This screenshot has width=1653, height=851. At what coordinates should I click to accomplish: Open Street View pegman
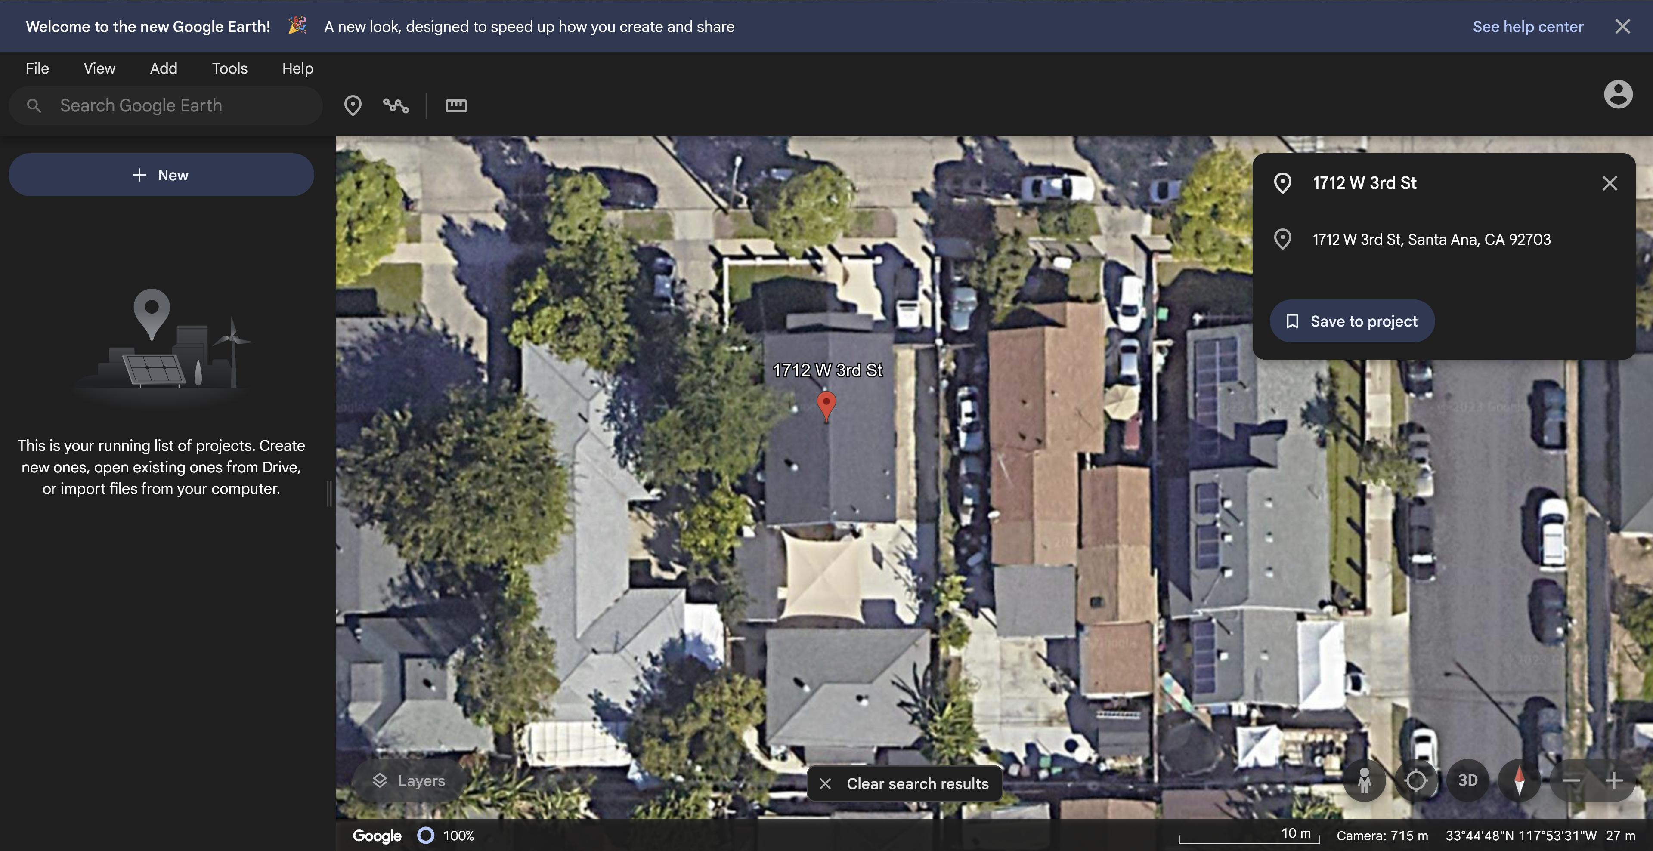1365,780
